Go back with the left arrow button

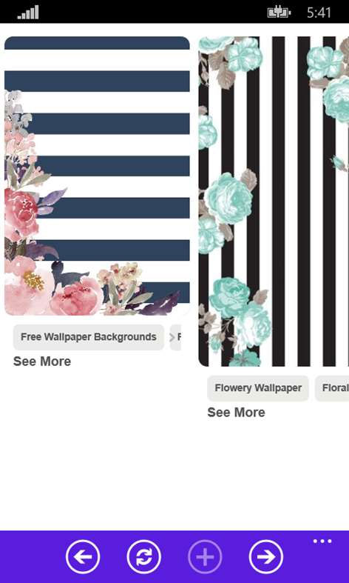click(x=82, y=556)
